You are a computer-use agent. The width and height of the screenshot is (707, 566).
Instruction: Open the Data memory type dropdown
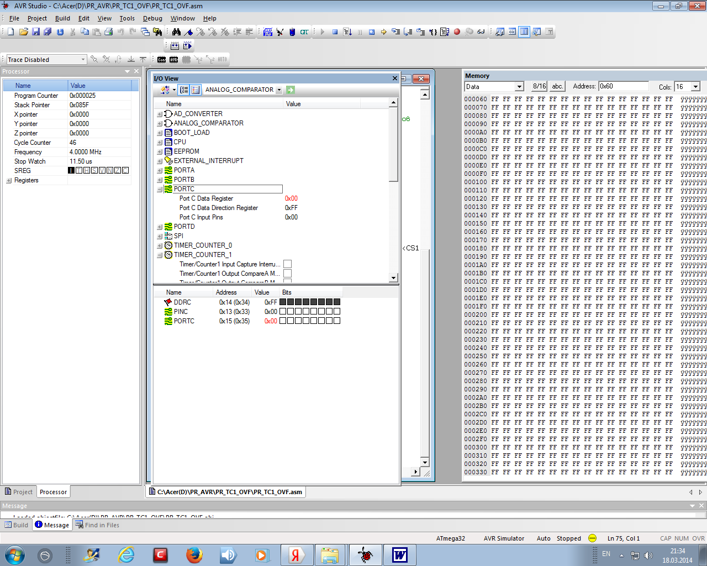[x=519, y=87]
